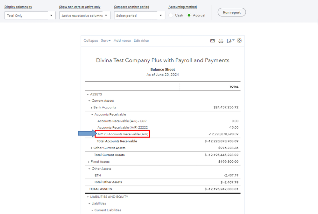Viewport: 318px width, 214px height.
Task: Collapse the ASSETS section
Action: click(88, 94)
